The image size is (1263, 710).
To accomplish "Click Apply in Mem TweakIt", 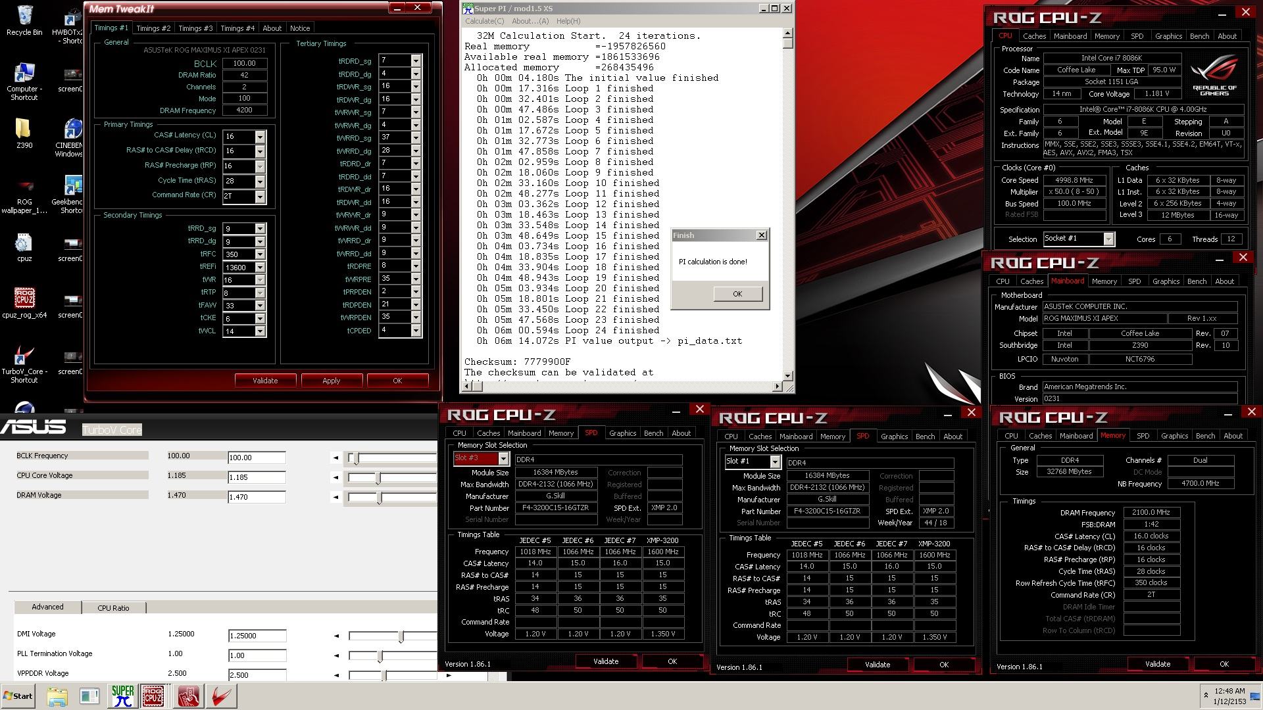I will point(332,381).
